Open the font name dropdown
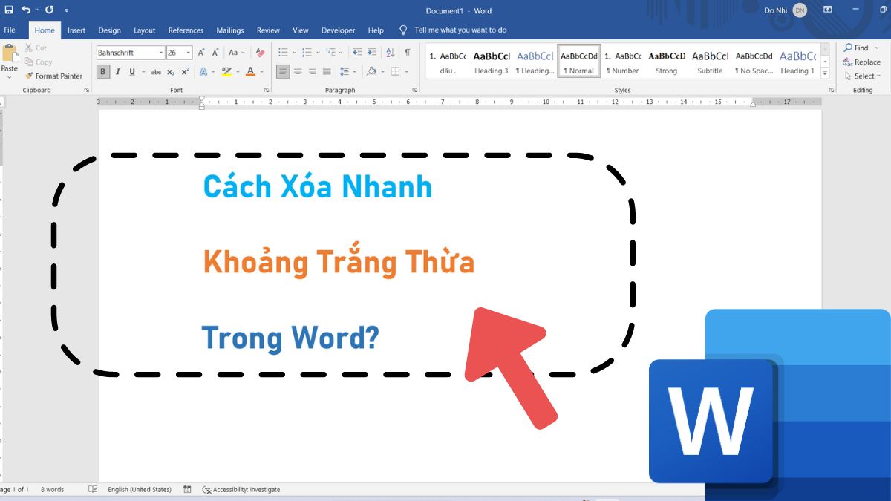Viewport: 891px width, 501px height. click(160, 53)
